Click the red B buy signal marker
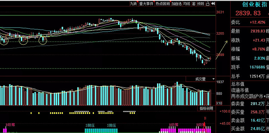This screenshot has width=269, height=133. pyautogui.click(x=205, y=118)
